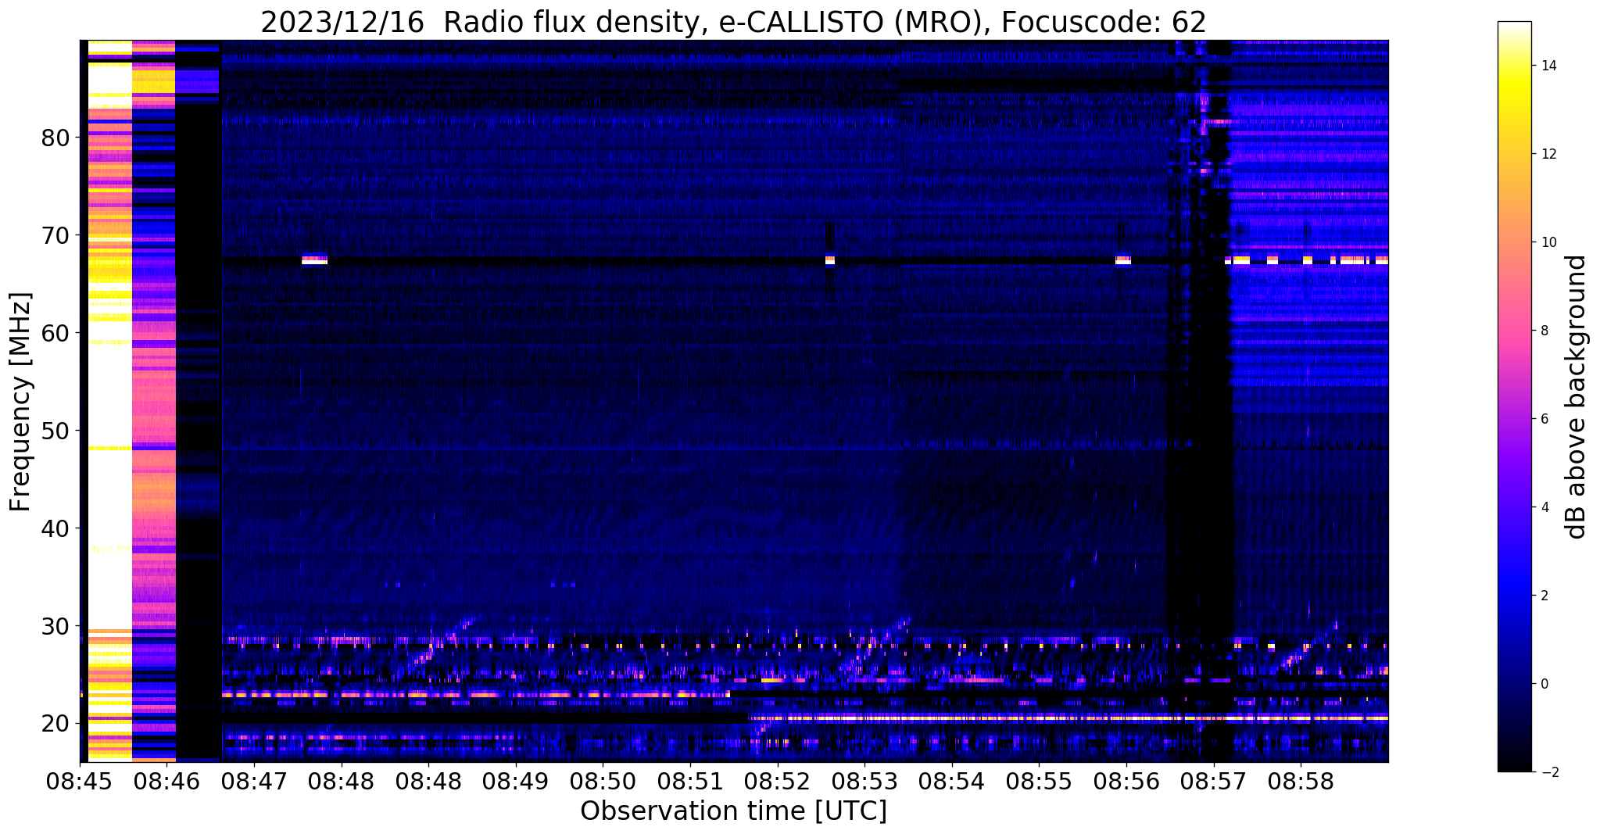Click the 08:46 time tick label
1600x834 pixels.
(x=166, y=780)
